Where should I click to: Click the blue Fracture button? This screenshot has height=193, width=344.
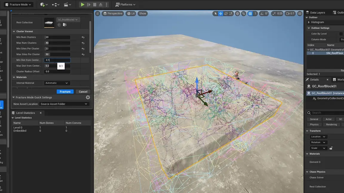65,92
